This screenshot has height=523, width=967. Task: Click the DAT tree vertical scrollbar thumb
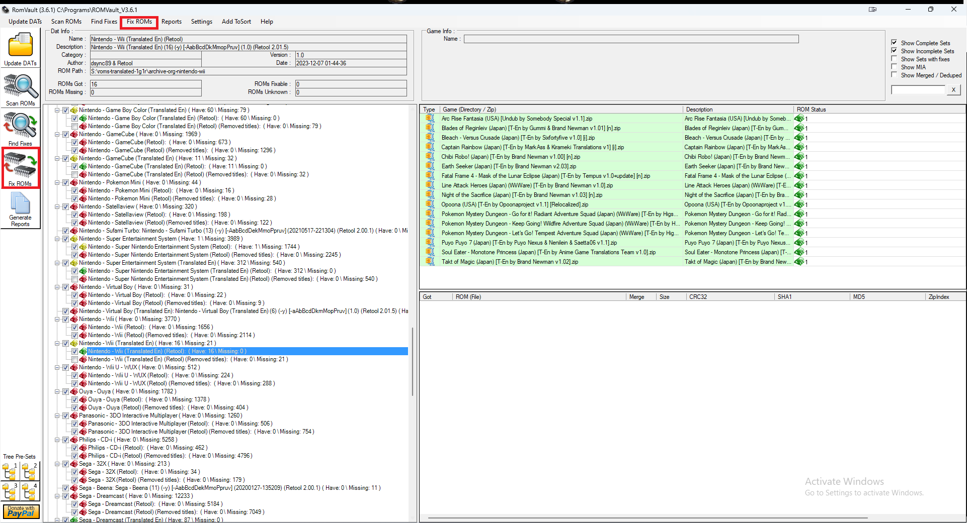pos(413,361)
